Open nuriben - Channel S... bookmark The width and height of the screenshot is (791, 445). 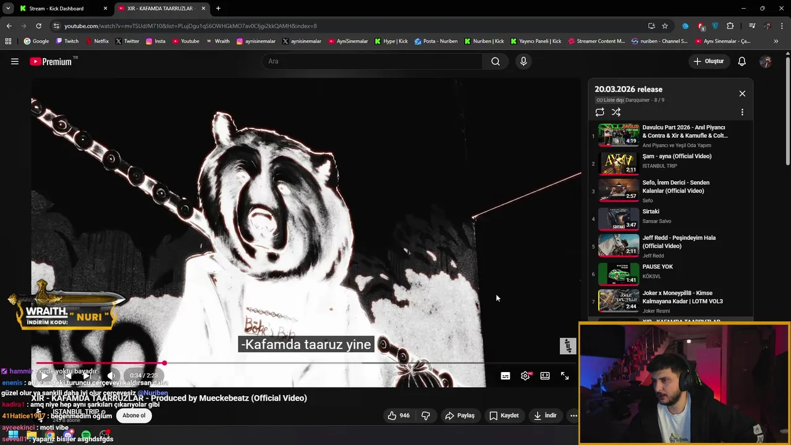click(x=659, y=41)
